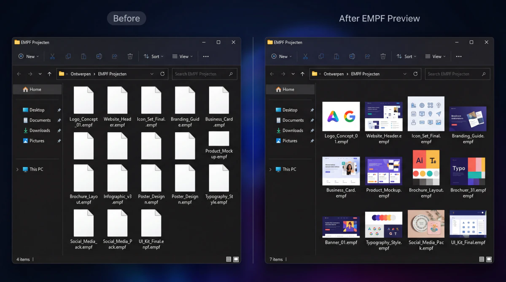
Task: Click the Cut scissors icon in Before window
Action: pyautogui.click(x=53, y=56)
